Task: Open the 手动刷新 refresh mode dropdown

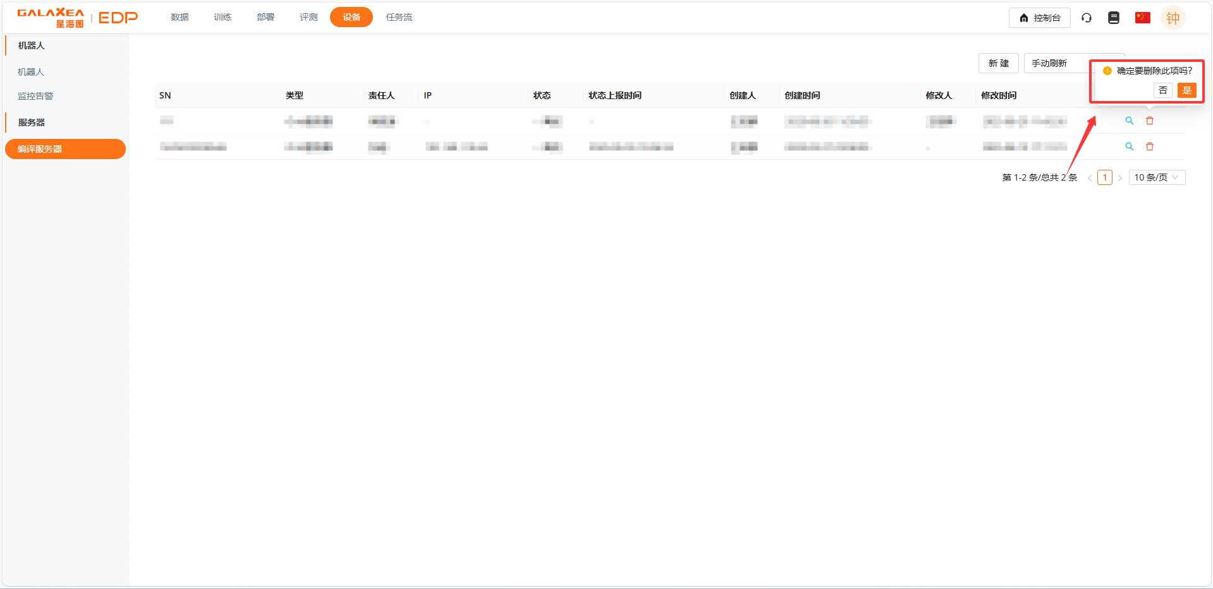Action: coord(1057,63)
